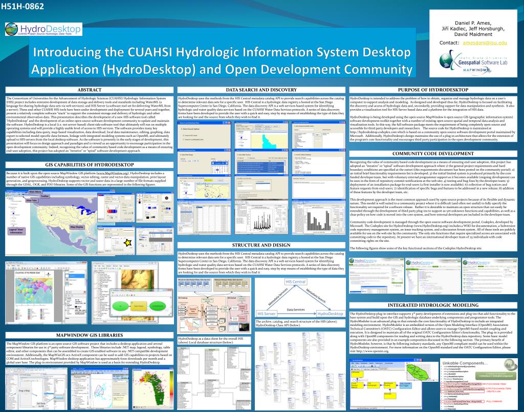Viewport: 524px width, 412px height.
Task: Open the HydroDesktop Class API diagram
Action: [x=300, y=370]
